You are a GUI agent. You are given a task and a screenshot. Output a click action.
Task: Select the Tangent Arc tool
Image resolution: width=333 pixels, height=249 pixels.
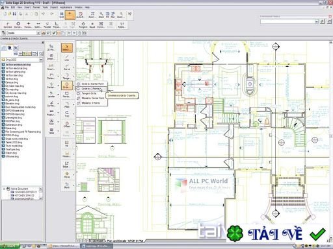66,76
